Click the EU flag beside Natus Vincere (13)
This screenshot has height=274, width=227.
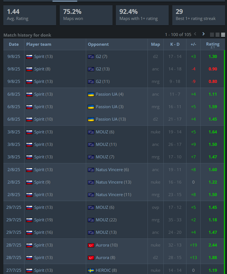coord(91,182)
